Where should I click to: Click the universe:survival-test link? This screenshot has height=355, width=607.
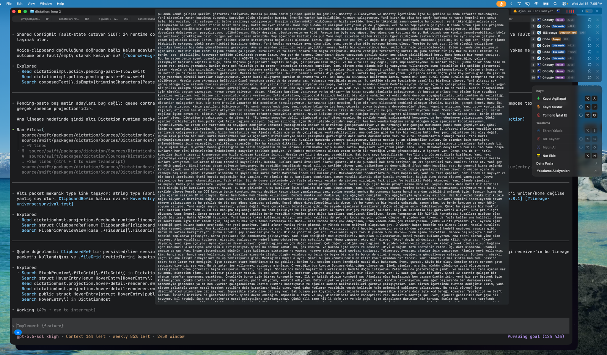[x=45, y=204]
